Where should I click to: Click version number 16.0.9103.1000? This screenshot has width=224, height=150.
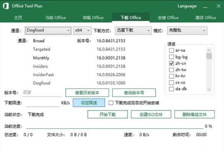coord(111,83)
